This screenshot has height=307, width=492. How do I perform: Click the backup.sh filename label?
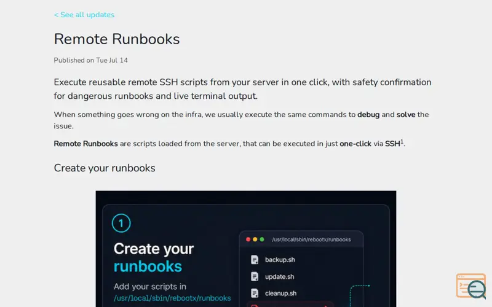coord(280,260)
